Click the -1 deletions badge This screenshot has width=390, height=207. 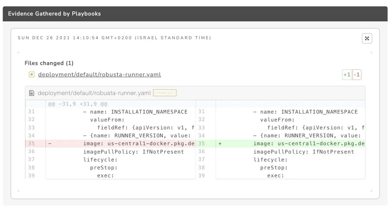[357, 75]
